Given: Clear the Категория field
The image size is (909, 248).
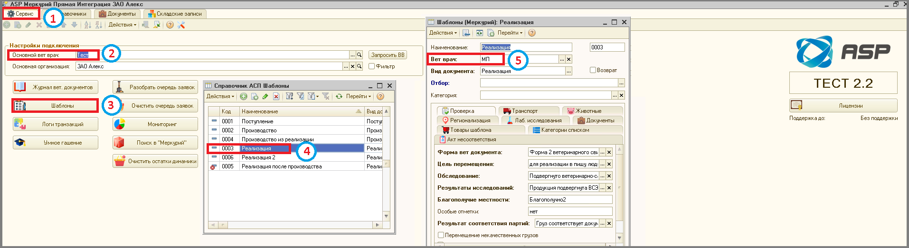Looking at the screenshot, I should pyautogui.click(x=621, y=95).
